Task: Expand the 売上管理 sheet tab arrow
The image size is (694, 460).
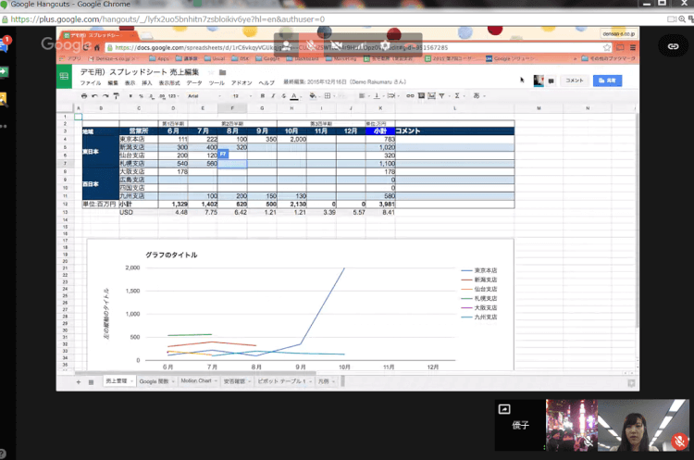Action: click(130, 381)
